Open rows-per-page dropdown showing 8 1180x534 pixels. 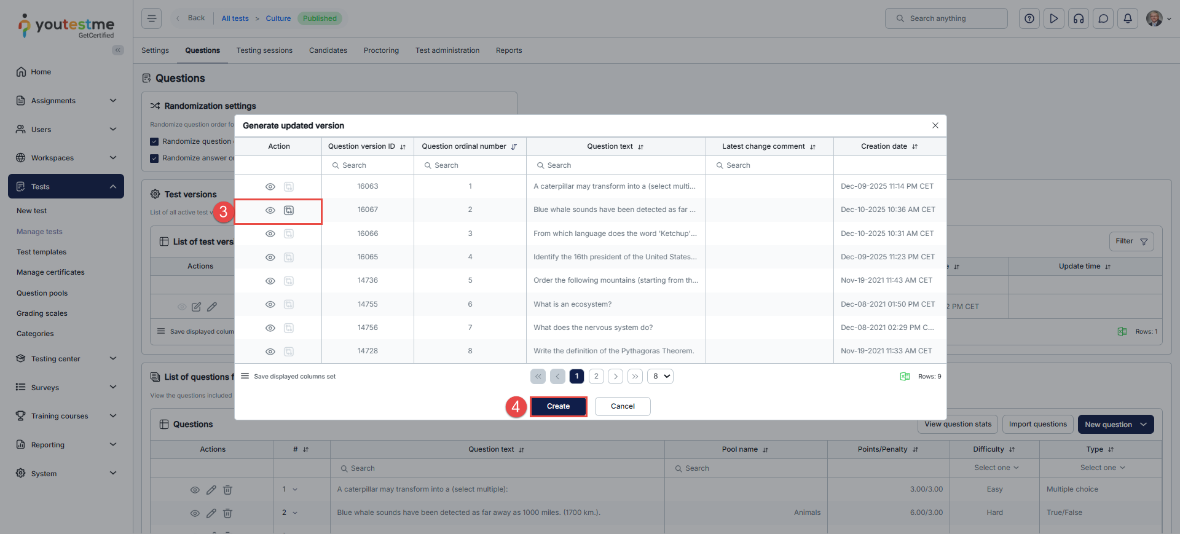(660, 376)
